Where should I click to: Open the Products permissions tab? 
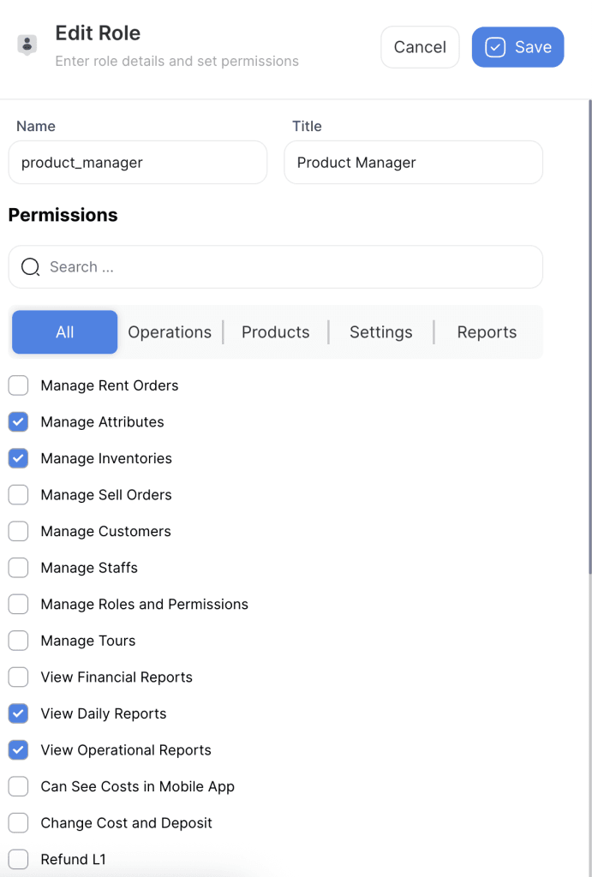(275, 332)
